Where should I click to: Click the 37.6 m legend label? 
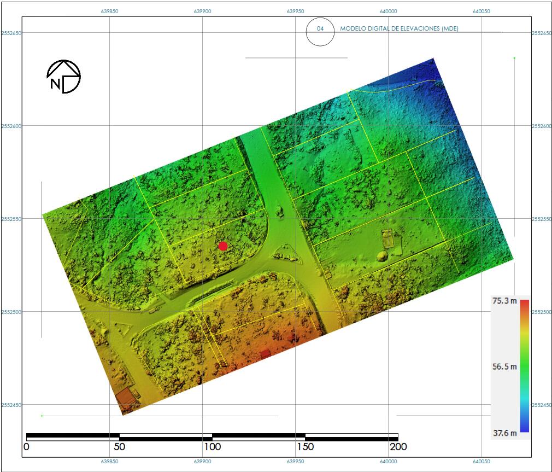point(504,433)
